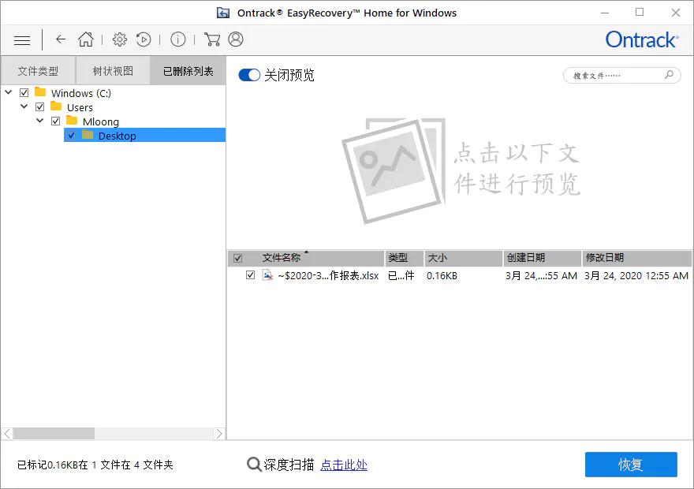Click the Home icon in toolbar
Image resolution: width=694 pixels, height=489 pixels.
tap(86, 39)
